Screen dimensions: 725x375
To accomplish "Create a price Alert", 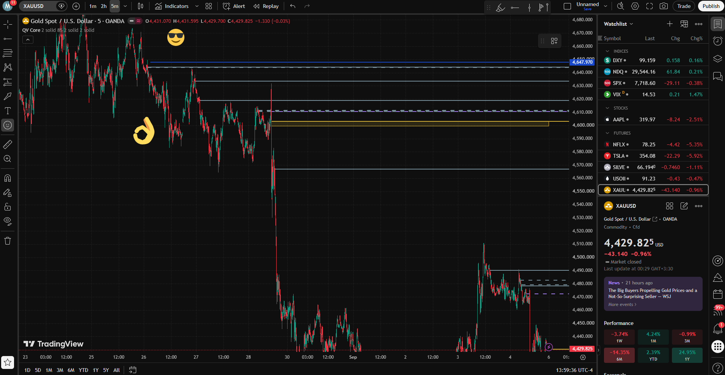I will (x=234, y=6).
